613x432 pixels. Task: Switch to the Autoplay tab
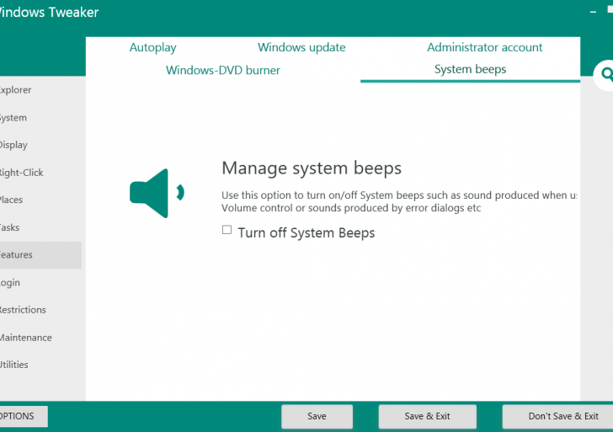tap(153, 48)
